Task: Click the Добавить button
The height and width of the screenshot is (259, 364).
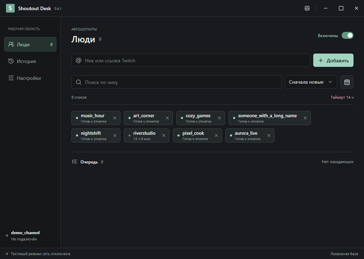Action: pos(333,60)
